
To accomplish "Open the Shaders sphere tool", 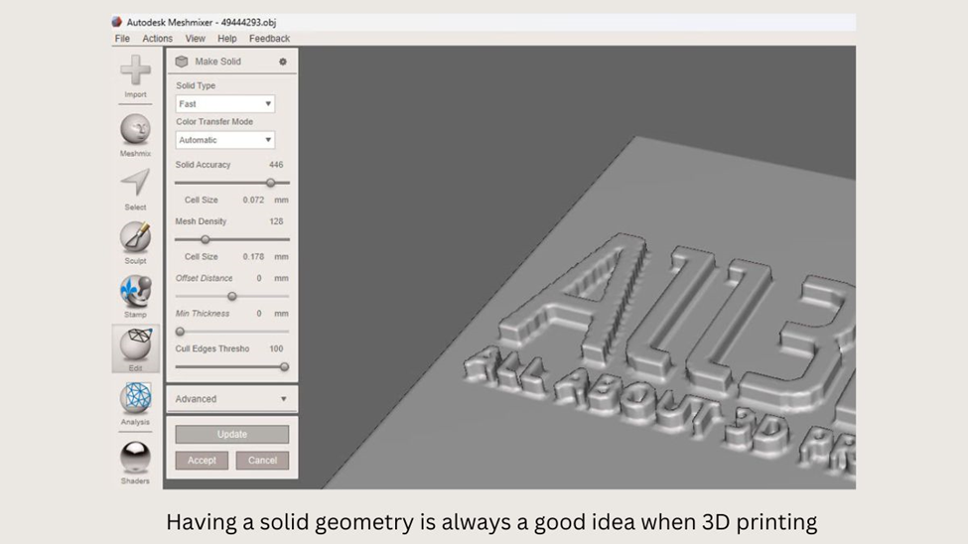I will (x=135, y=458).
